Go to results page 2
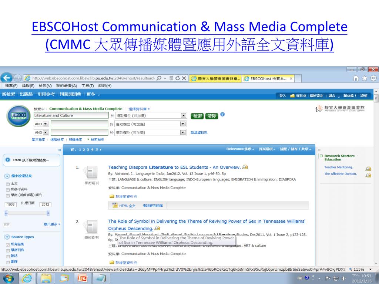Viewport: 379px width, 284px height. 84,150
